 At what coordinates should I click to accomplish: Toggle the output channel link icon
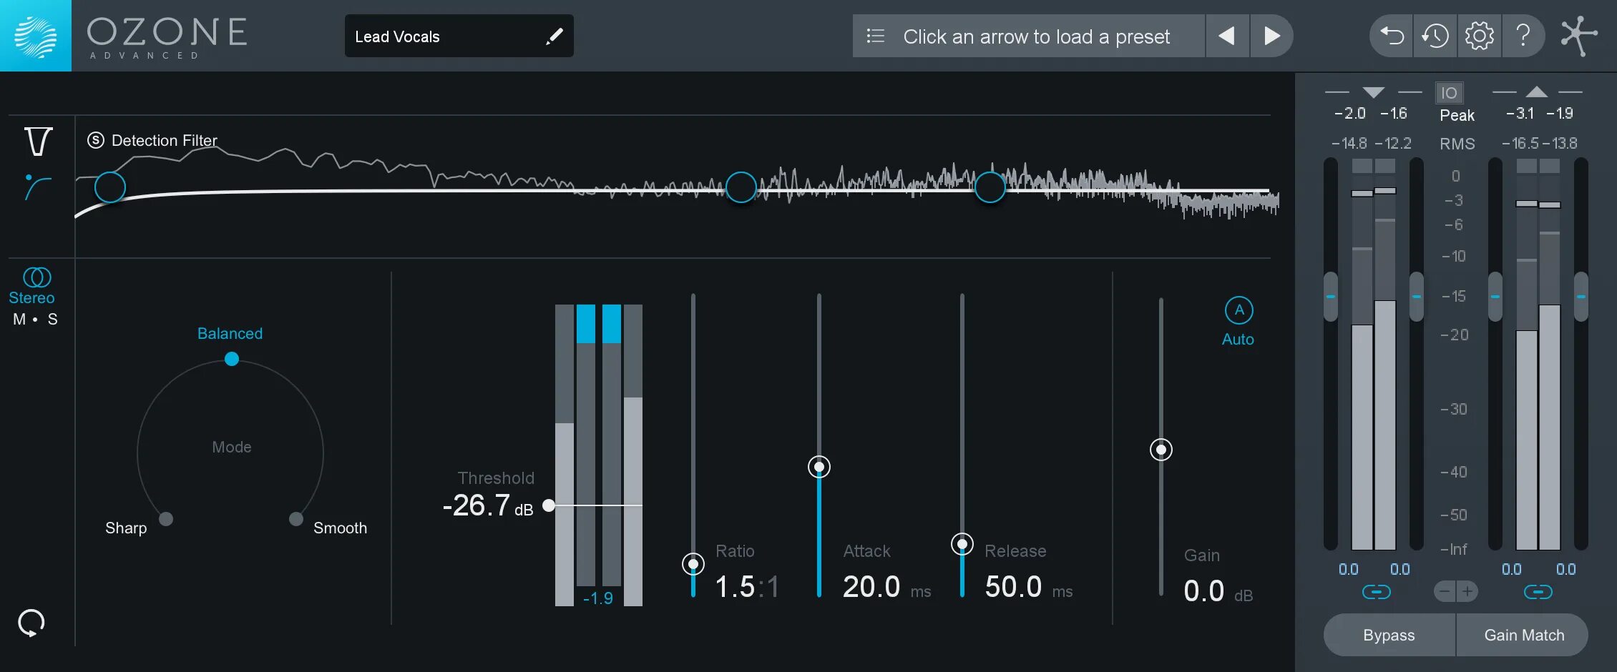tap(1538, 592)
